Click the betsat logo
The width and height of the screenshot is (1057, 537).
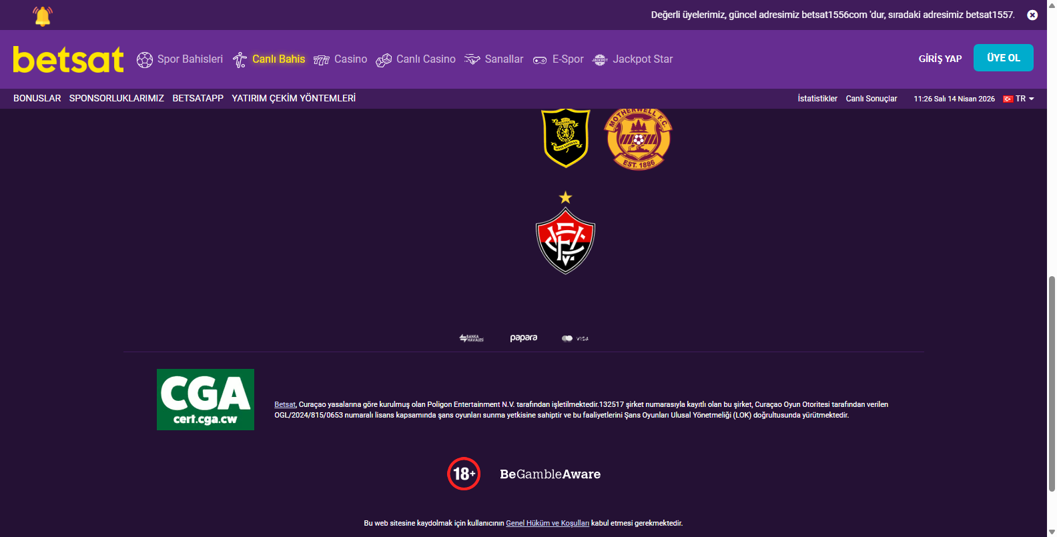click(x=69, y=59)
